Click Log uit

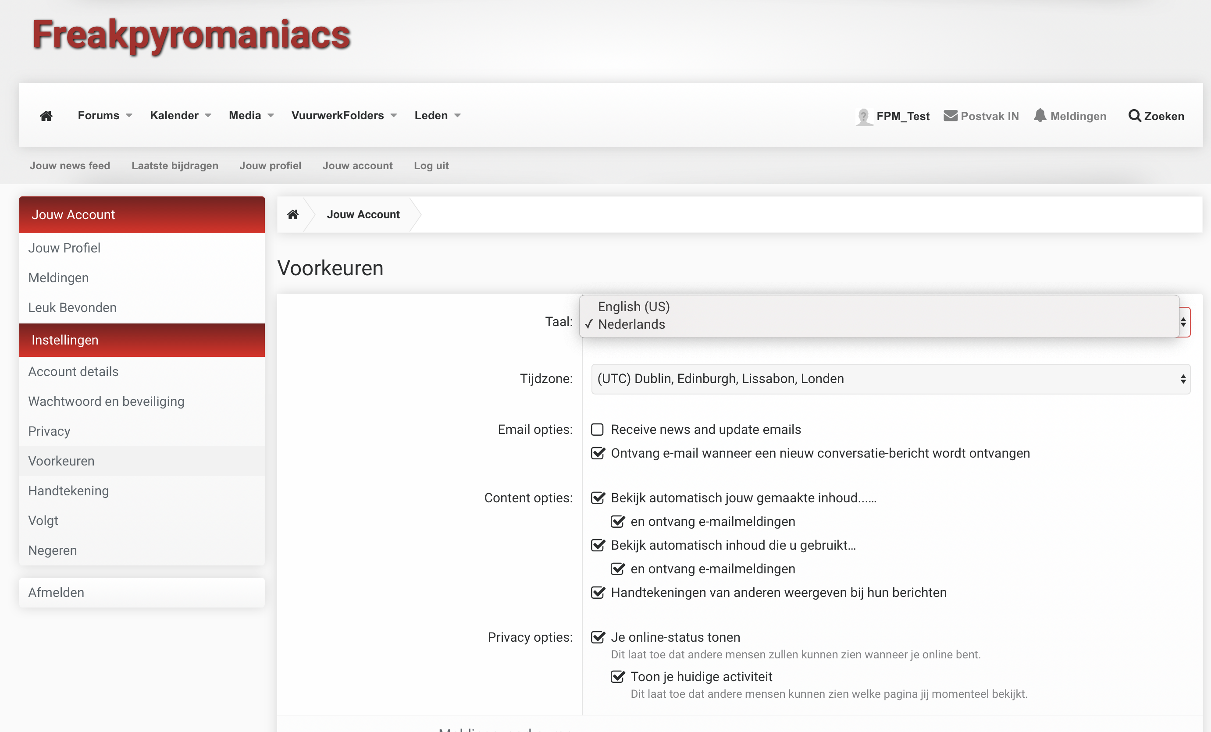[431, 166]
